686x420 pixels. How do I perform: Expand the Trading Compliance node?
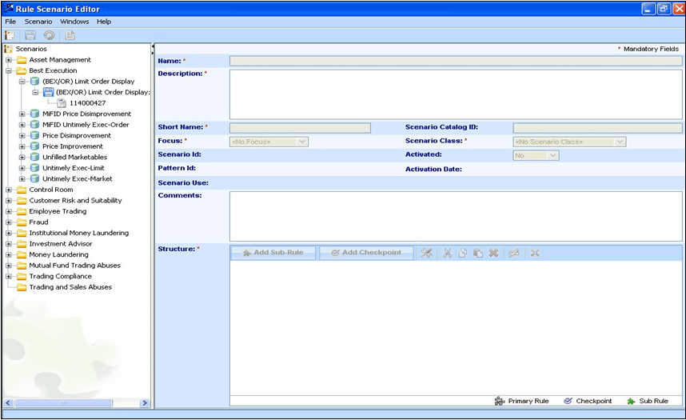[x=9, y=276]
